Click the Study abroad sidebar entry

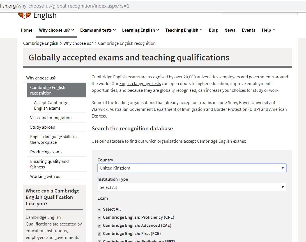click(43, 127)
